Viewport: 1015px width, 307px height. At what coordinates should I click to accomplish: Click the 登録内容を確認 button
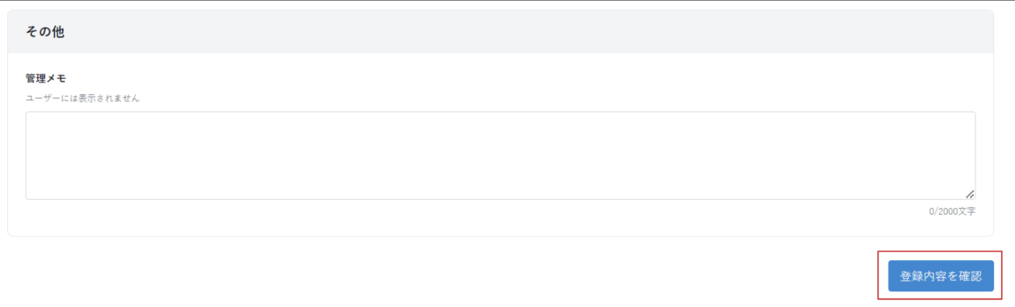(940, 276)
